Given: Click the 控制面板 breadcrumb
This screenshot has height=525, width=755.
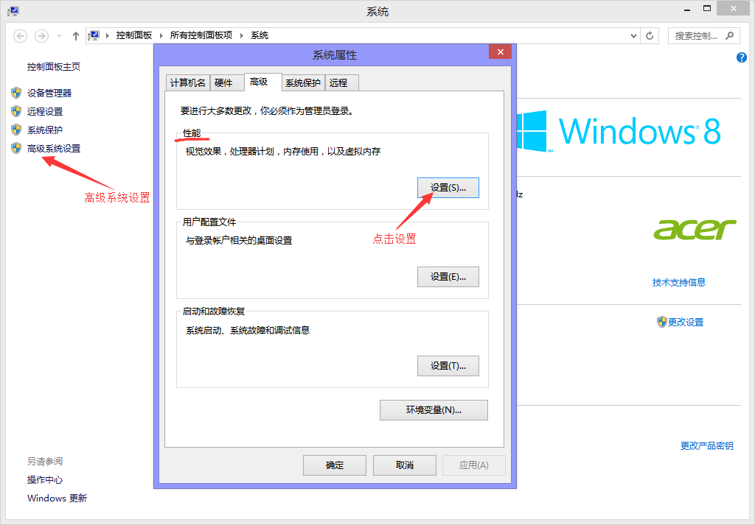Looking at the screenshot, I should coord(134,35).
